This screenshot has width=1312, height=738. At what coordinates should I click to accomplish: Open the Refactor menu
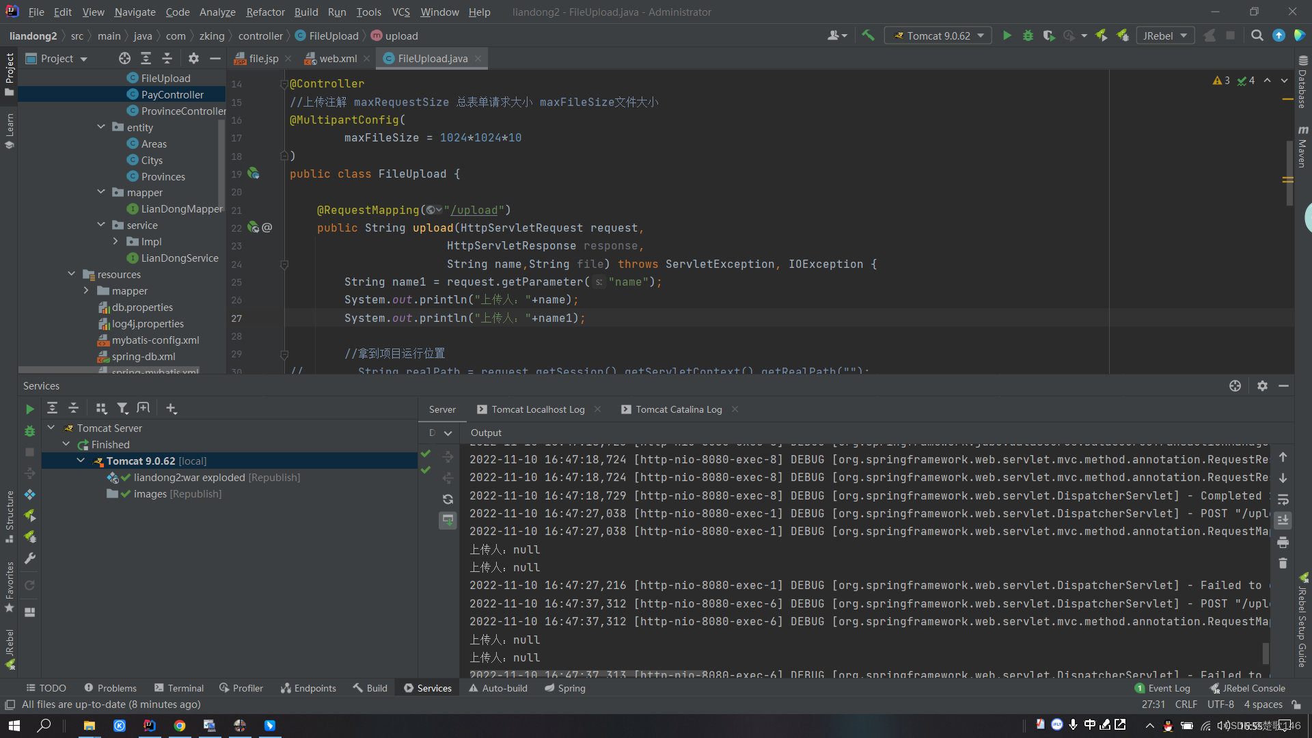[x=265, y=12]
